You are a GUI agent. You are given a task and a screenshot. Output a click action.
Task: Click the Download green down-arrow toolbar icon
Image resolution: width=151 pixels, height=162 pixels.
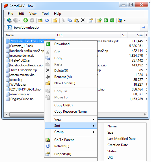(x=112, y=20)
